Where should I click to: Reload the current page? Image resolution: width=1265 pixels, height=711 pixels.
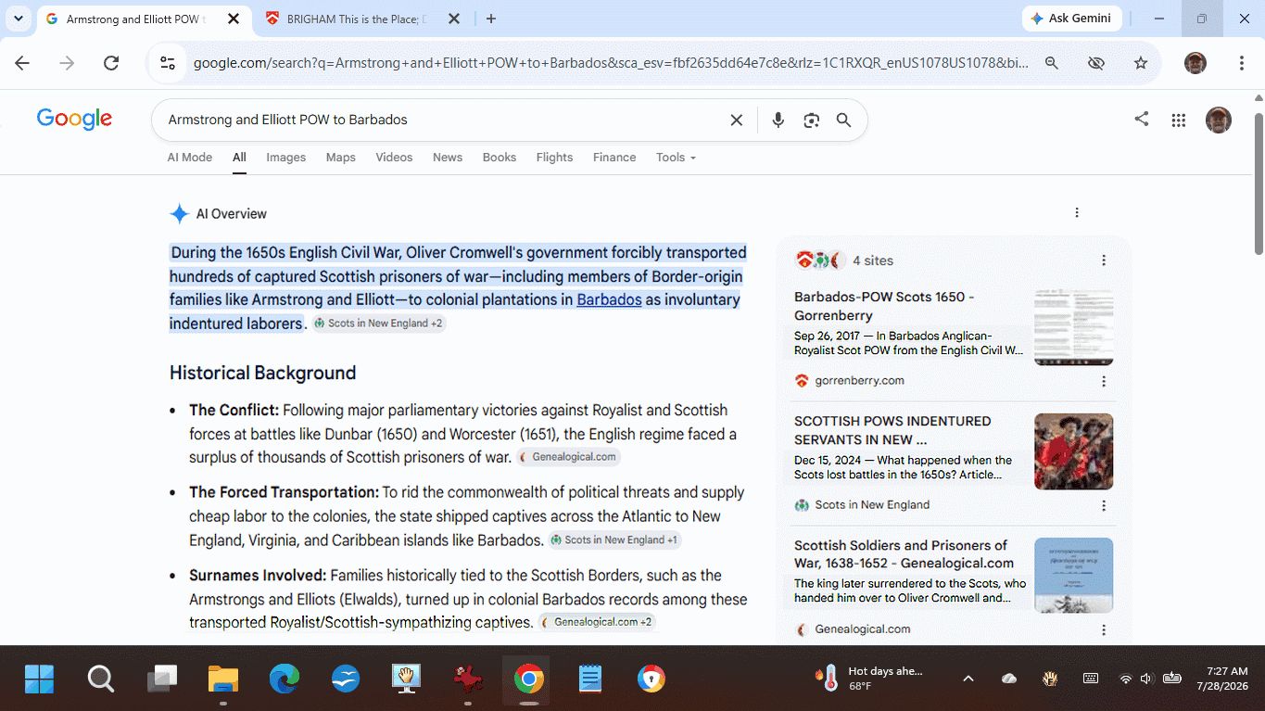pos(111,63)
